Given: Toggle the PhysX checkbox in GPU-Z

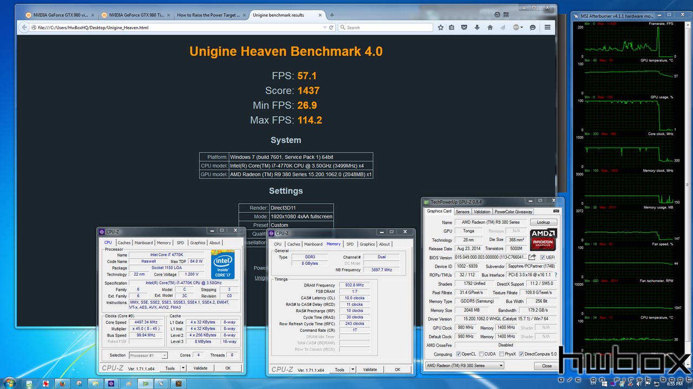Looking at the screenshot, I should tap(500, 354).
